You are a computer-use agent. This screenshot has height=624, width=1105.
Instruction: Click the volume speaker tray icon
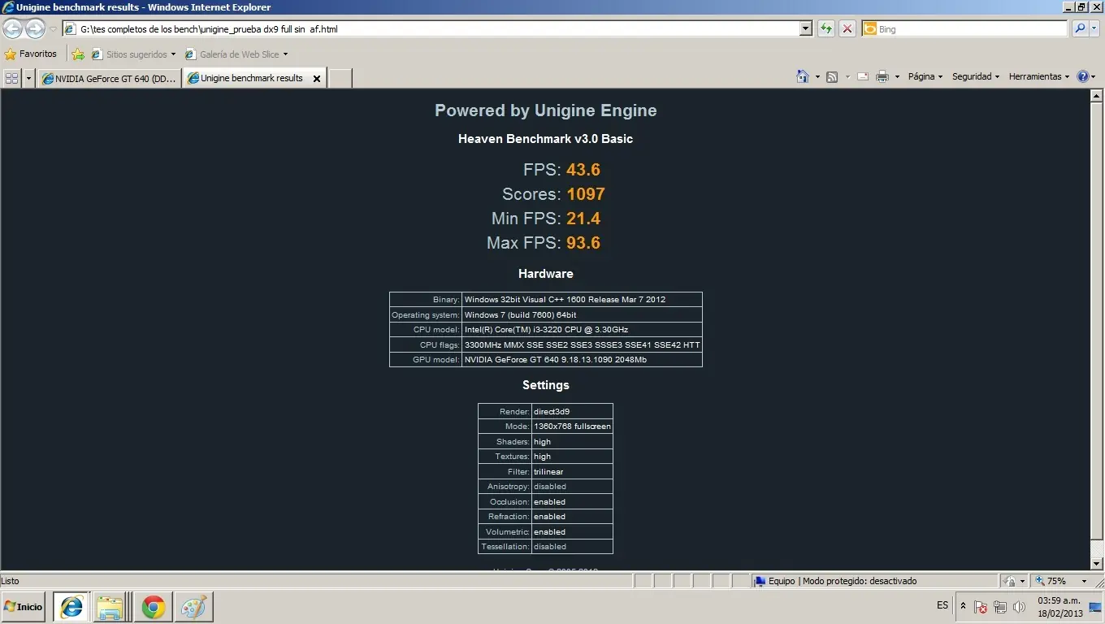click(1020, 607)
